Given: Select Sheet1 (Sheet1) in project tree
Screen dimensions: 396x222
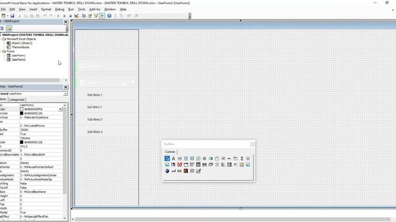Looking at the screenshot, I should 22,43.
